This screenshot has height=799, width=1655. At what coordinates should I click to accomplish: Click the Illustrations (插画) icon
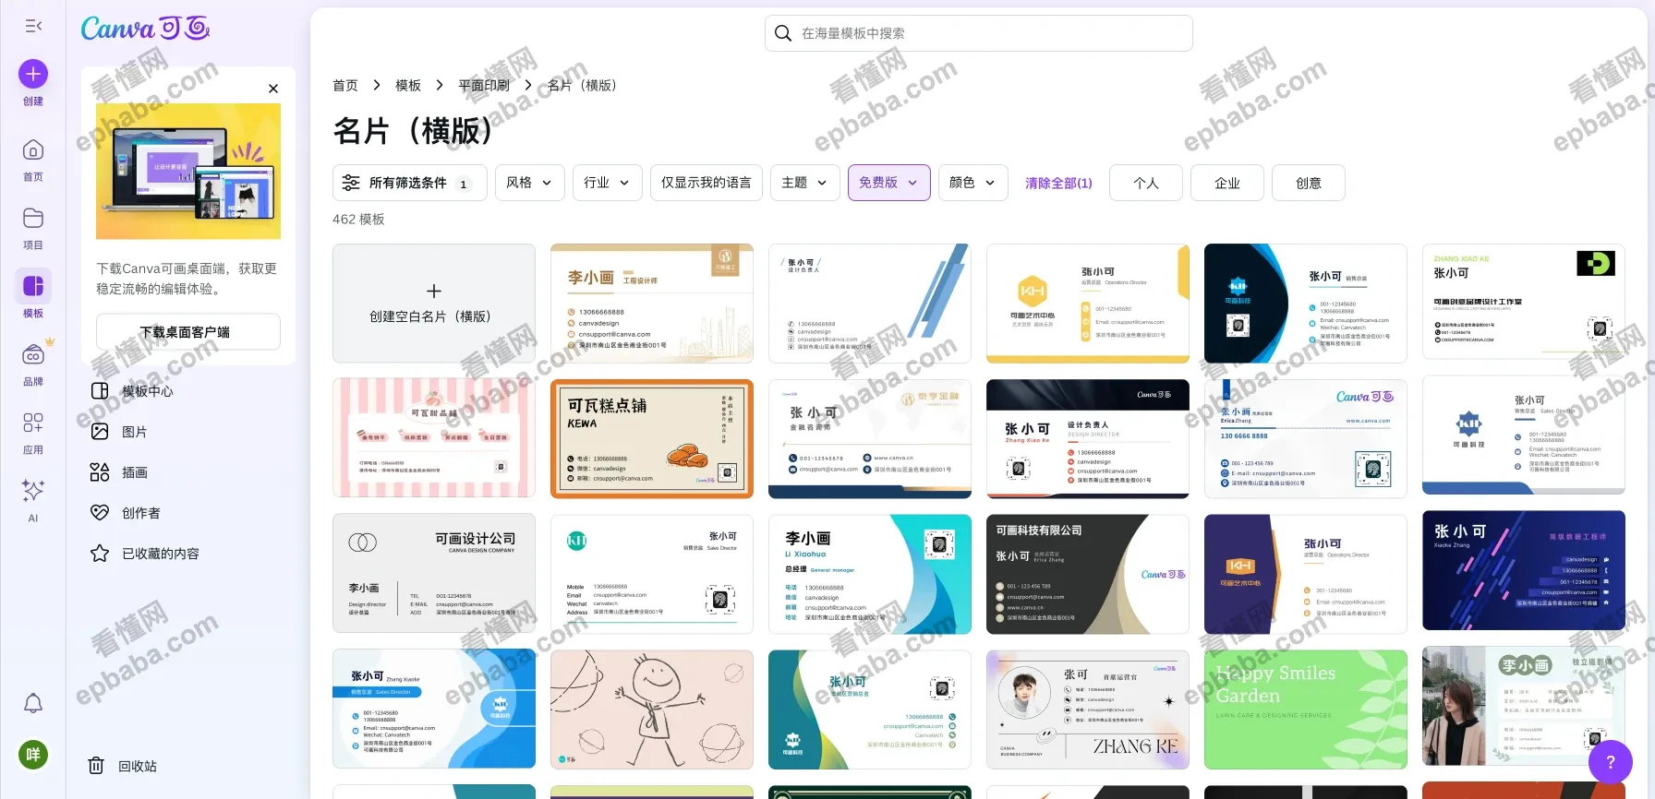100,472
